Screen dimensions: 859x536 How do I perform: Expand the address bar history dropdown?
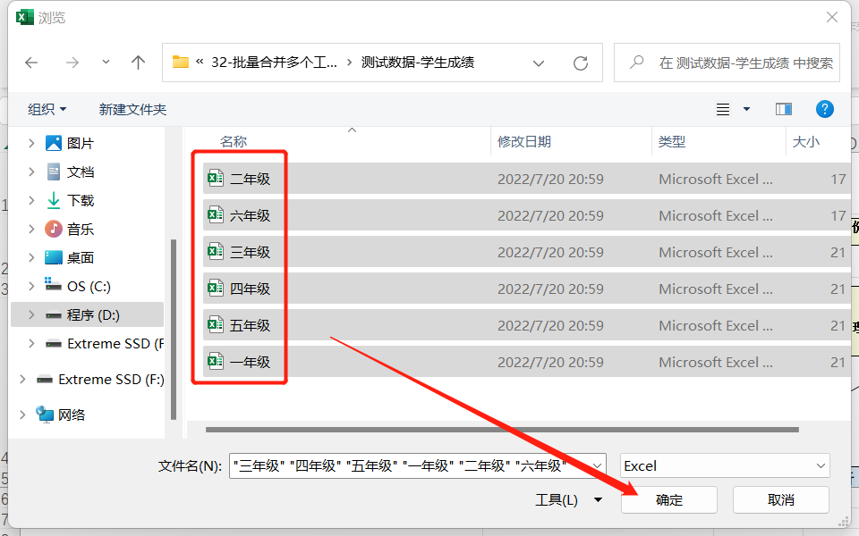point(539,63)
